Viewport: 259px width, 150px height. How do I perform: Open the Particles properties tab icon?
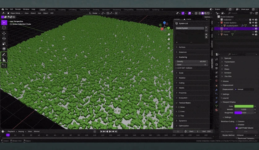(x=217, y=94)
